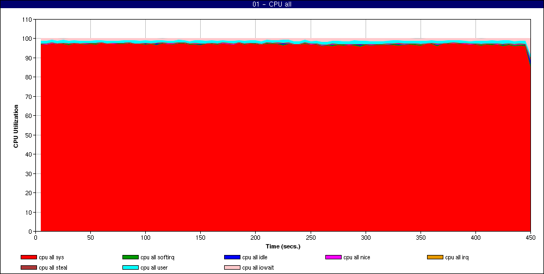The width and height of the screenshot is (544, 274).
Task: Click the 100 value on the y-axis
Action: [x=27, y=39]
